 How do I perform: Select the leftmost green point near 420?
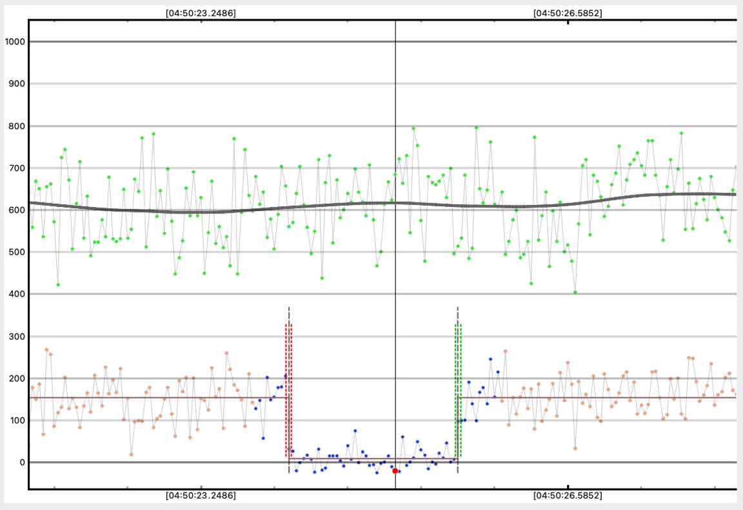[x=58, y=284]
